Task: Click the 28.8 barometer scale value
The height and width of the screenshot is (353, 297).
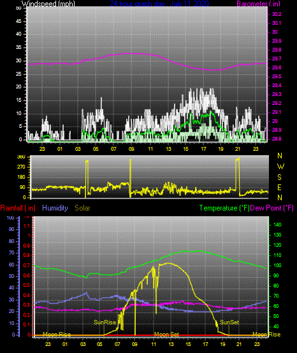Action: tap(277, 139)
